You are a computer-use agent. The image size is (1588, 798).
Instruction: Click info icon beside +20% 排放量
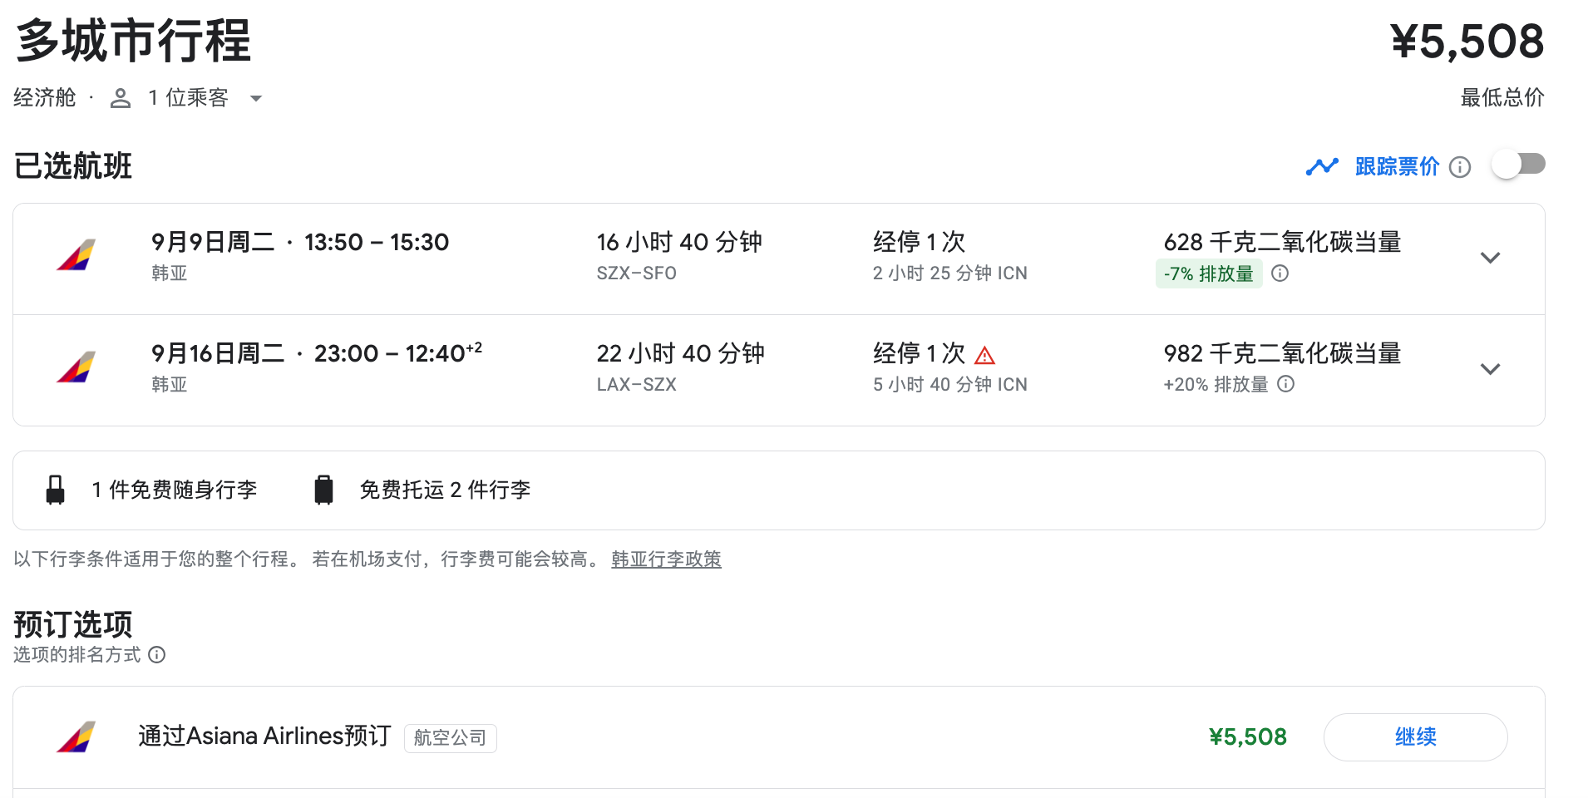(1286, 384)
